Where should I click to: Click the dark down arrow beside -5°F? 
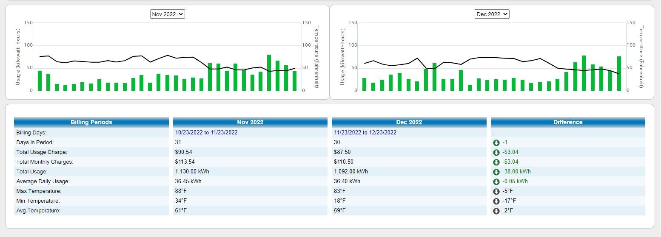click(496, 191)
